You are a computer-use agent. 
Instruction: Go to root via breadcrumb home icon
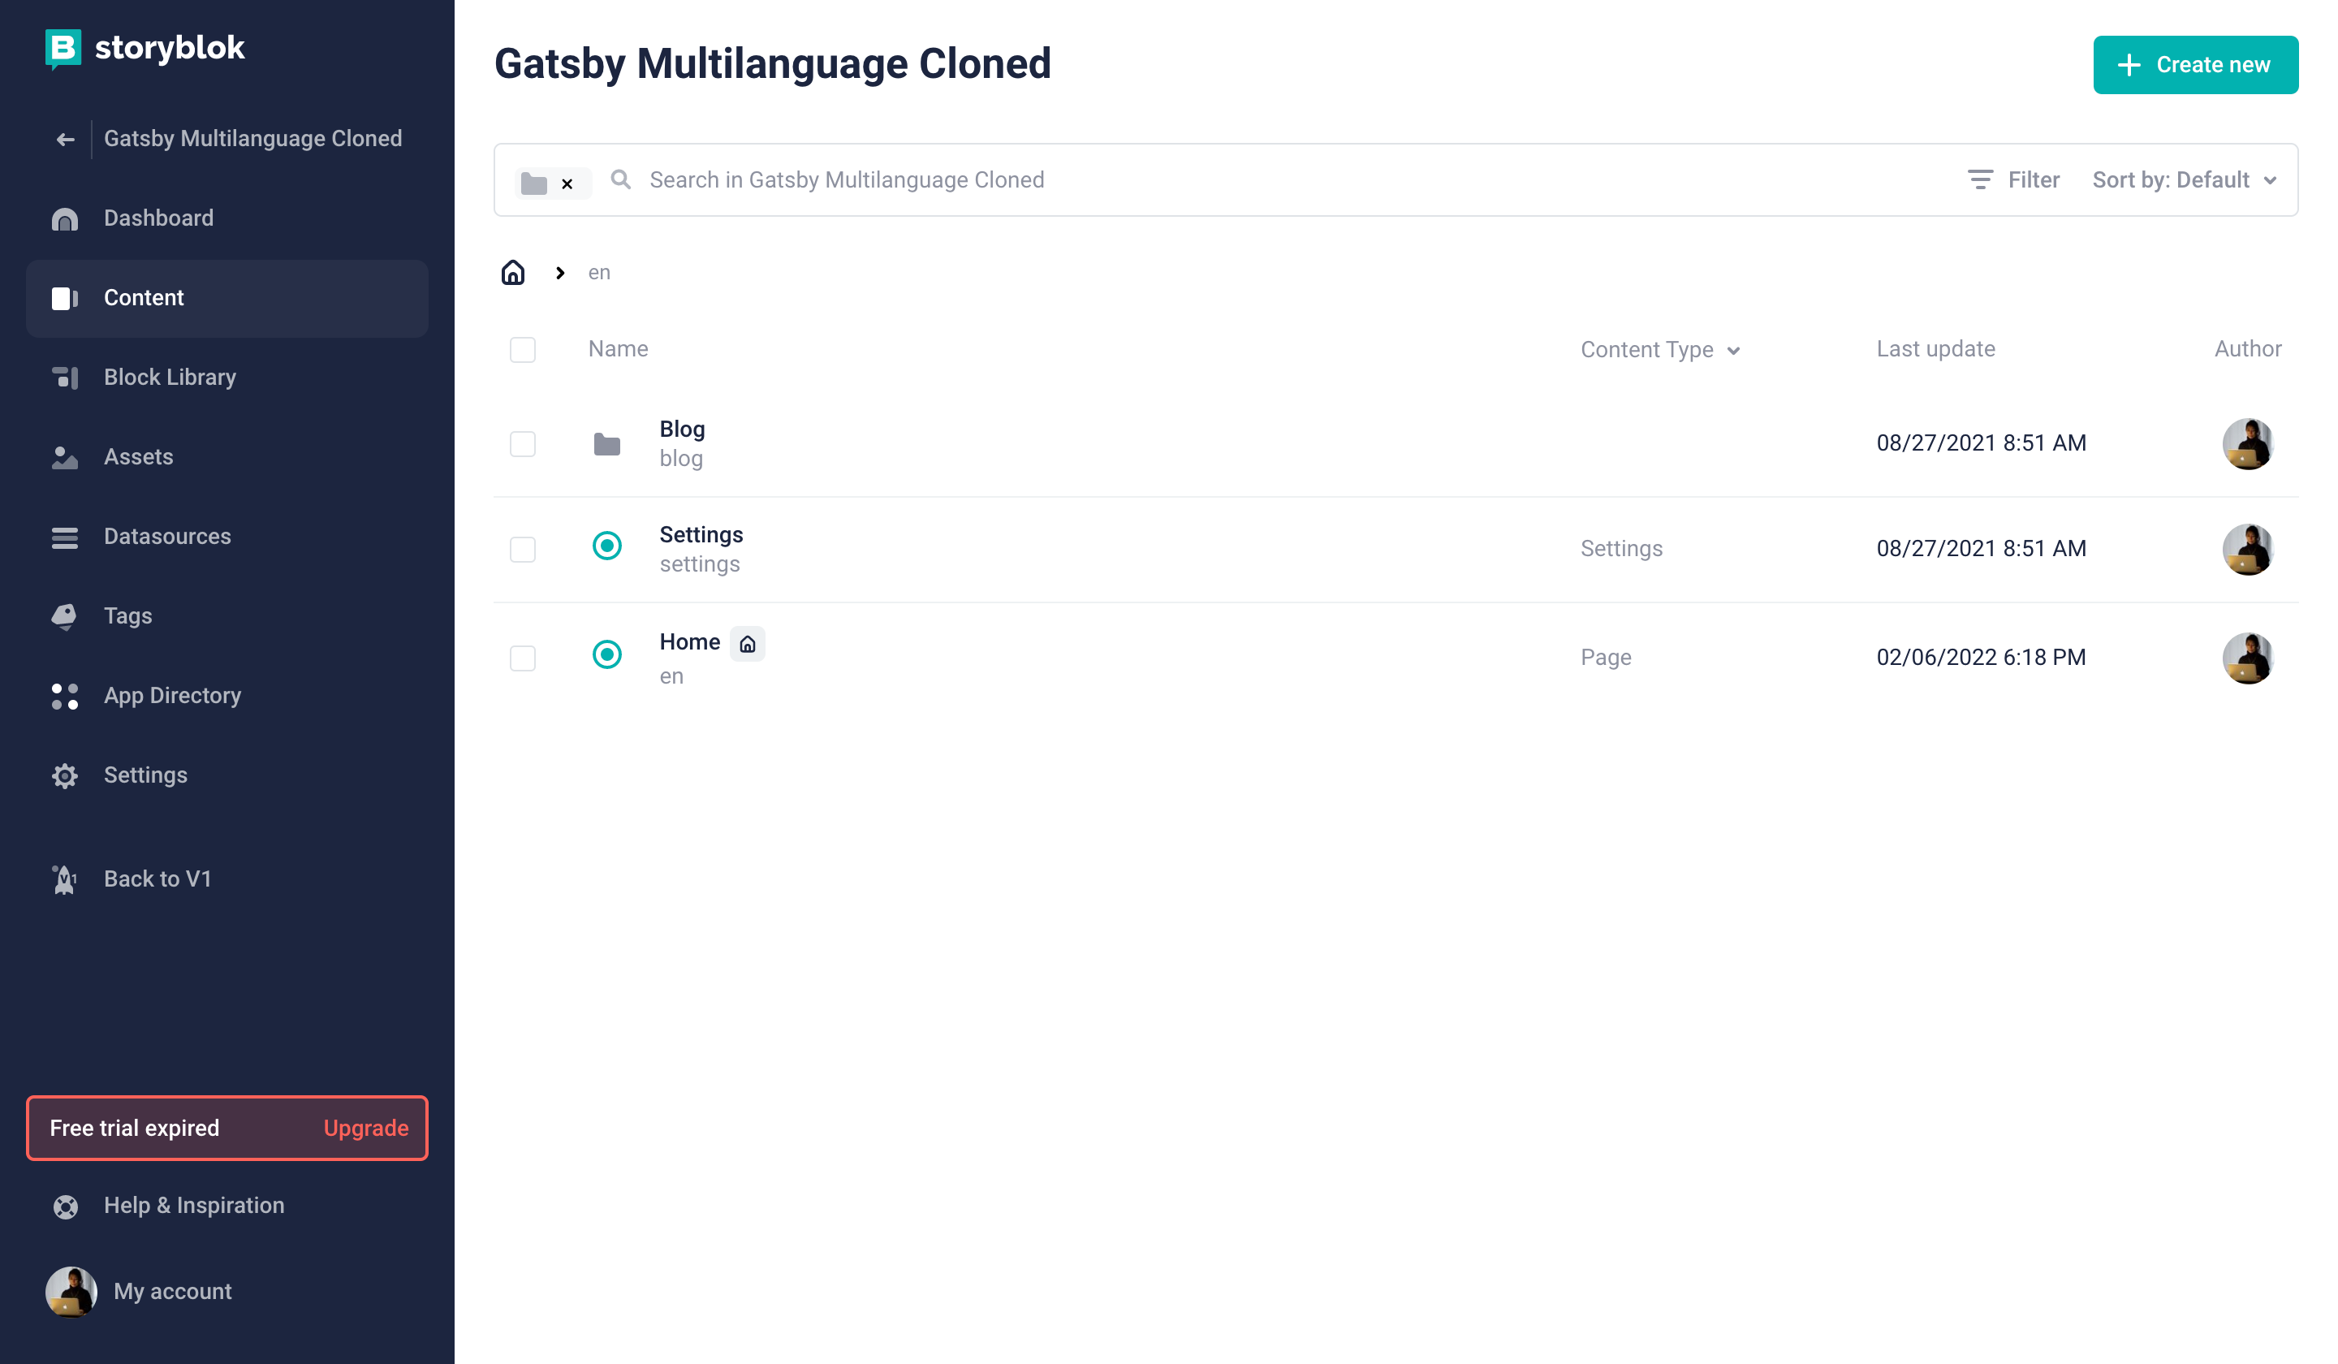pos(513,272)
